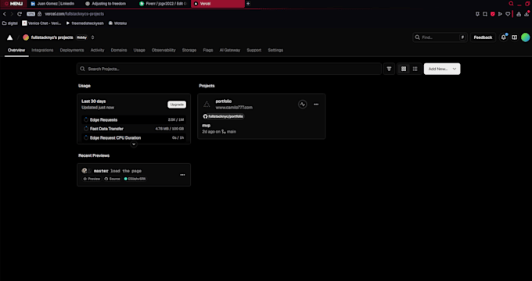Click the browser search icon in title bar
532x281 pixels.
511,4
